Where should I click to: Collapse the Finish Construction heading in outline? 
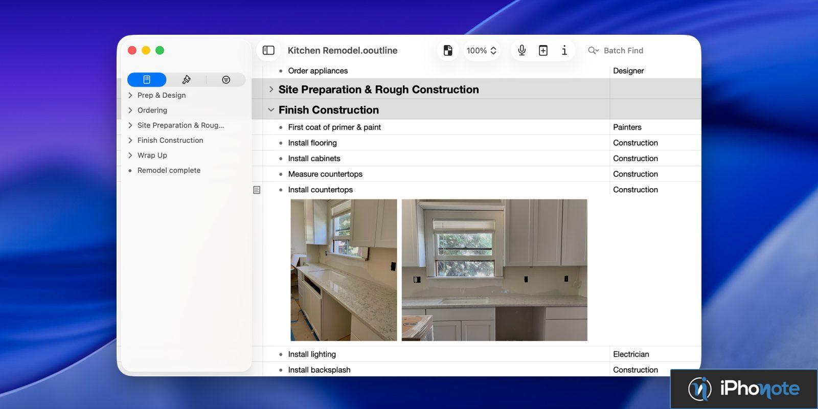pyautogui.click(x=271, y=110)
